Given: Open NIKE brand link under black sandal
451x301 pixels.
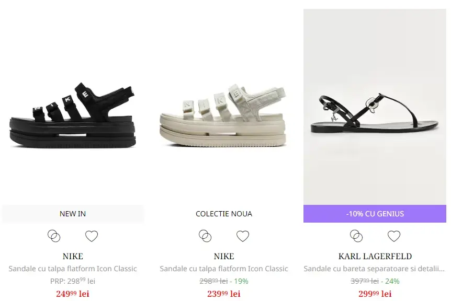Looking at the screenshot, I should point(73,256).
